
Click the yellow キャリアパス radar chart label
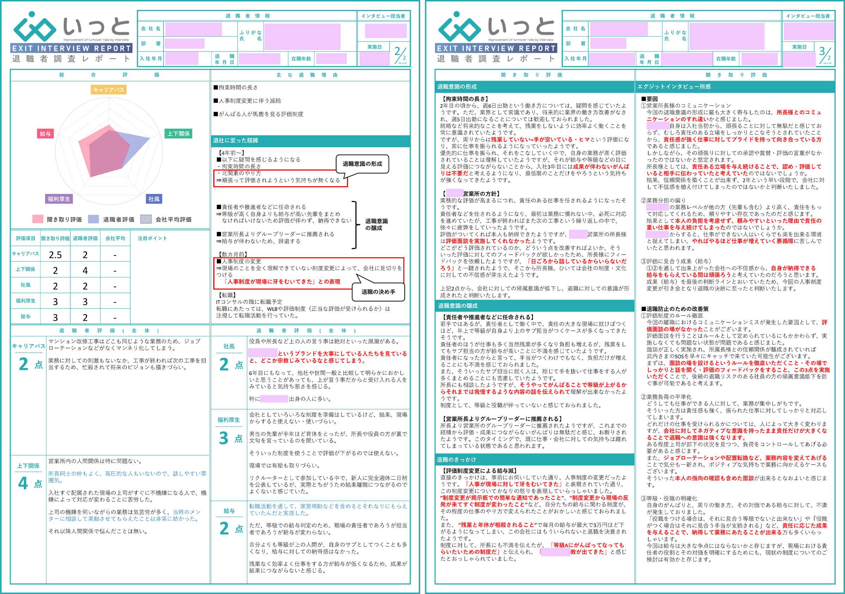pyautogui.click(x=109, y=90)
